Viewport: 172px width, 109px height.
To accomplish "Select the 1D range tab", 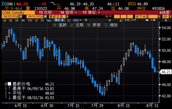I will pyautogui.click(x=5, y=20).
